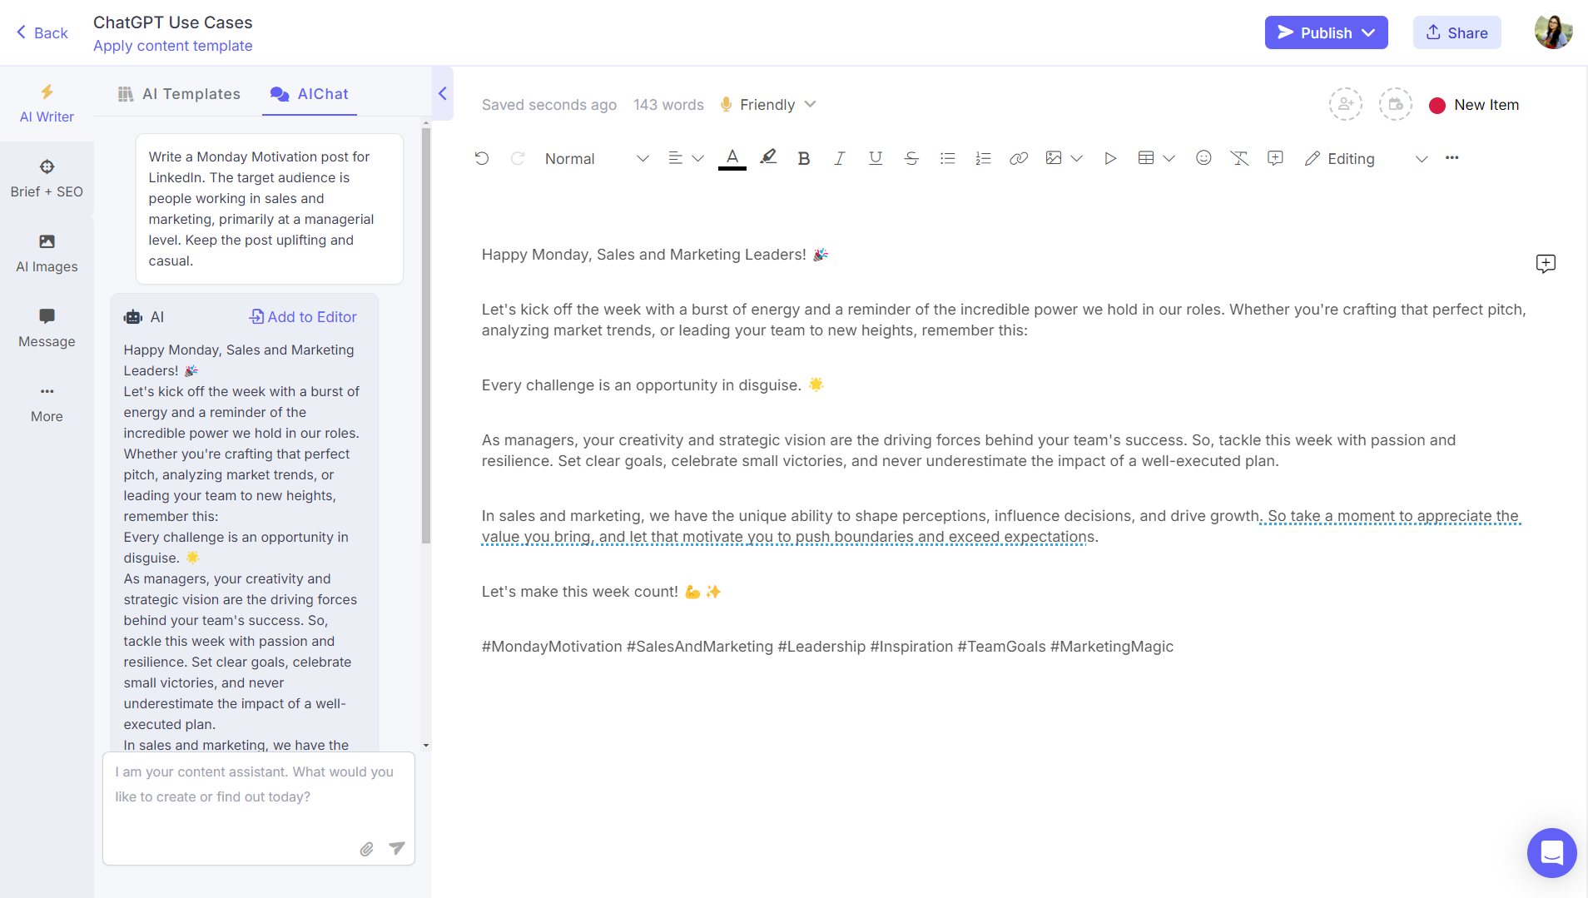Screen dimensions: 1588x898
Task: Expand the text alignment options
Action: (x=698, y=157)
